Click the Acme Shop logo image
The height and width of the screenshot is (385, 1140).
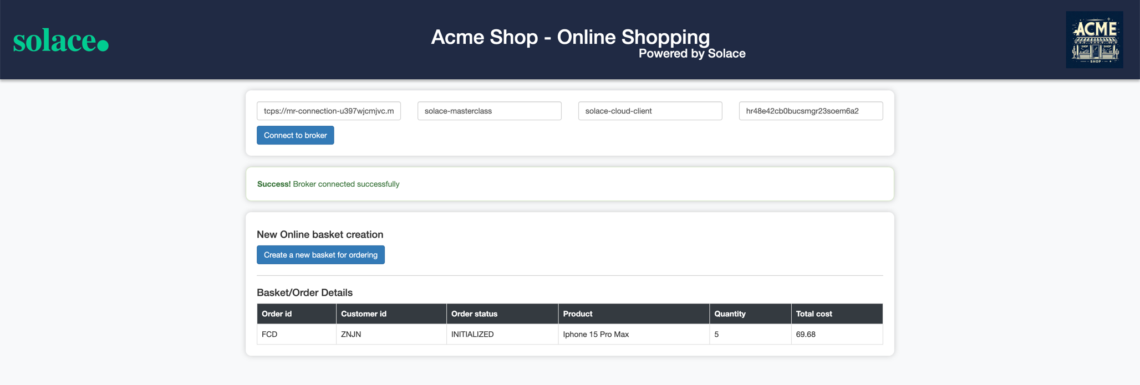tap(1094, 40)
